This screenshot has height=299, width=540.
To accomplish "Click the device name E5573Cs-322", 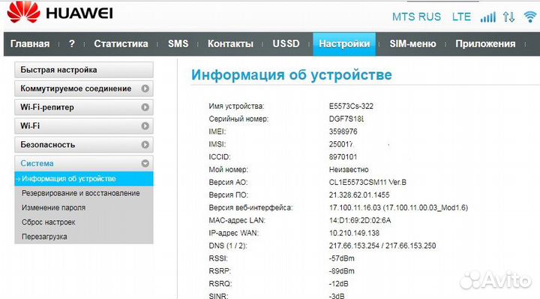I will click(x=351, y=106).
